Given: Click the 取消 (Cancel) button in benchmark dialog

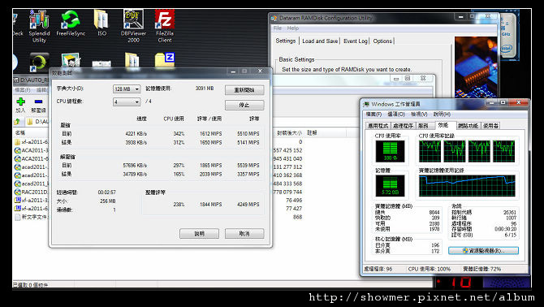Looking at the screenshot, I should coord(244,233).
